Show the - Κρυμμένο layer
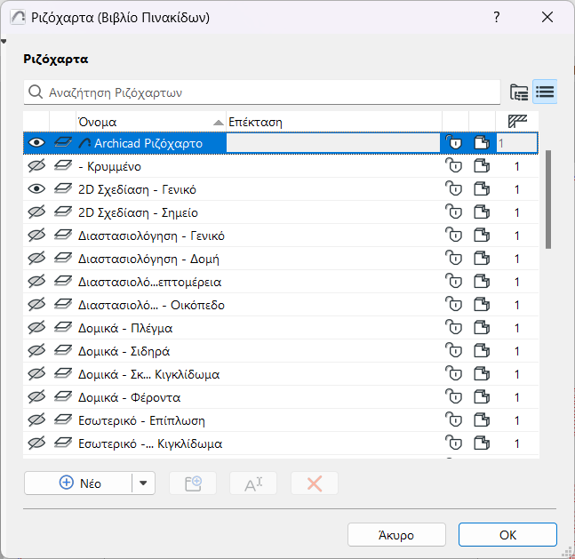 pos(36,166)
